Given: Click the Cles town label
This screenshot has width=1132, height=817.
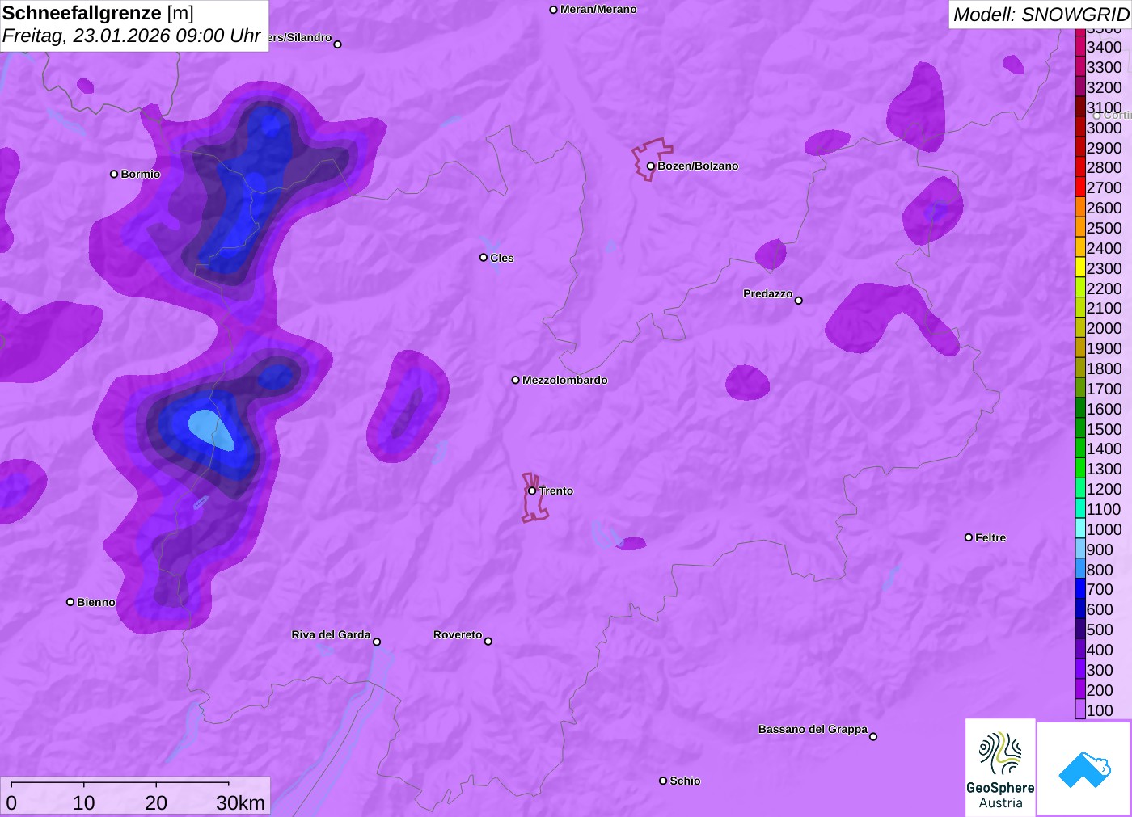Looking at the screenshot, I should point(502,259).
